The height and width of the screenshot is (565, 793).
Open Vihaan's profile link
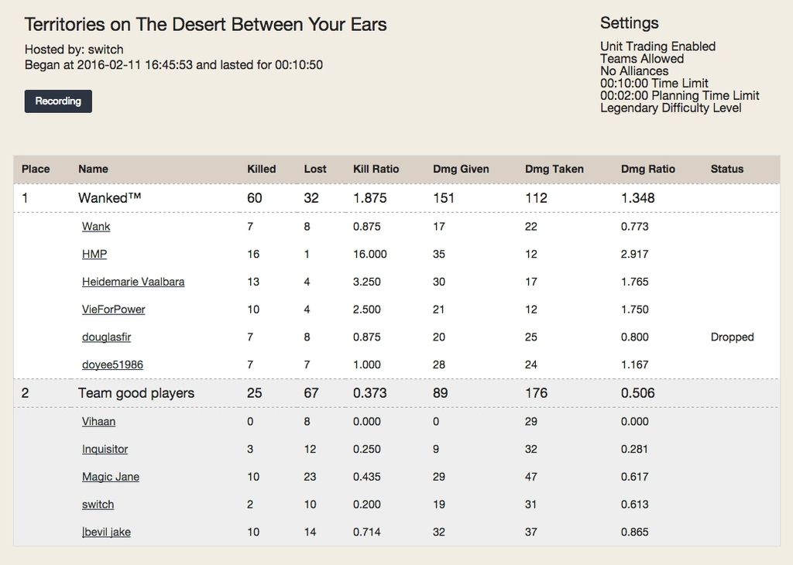tap(98, 422)
